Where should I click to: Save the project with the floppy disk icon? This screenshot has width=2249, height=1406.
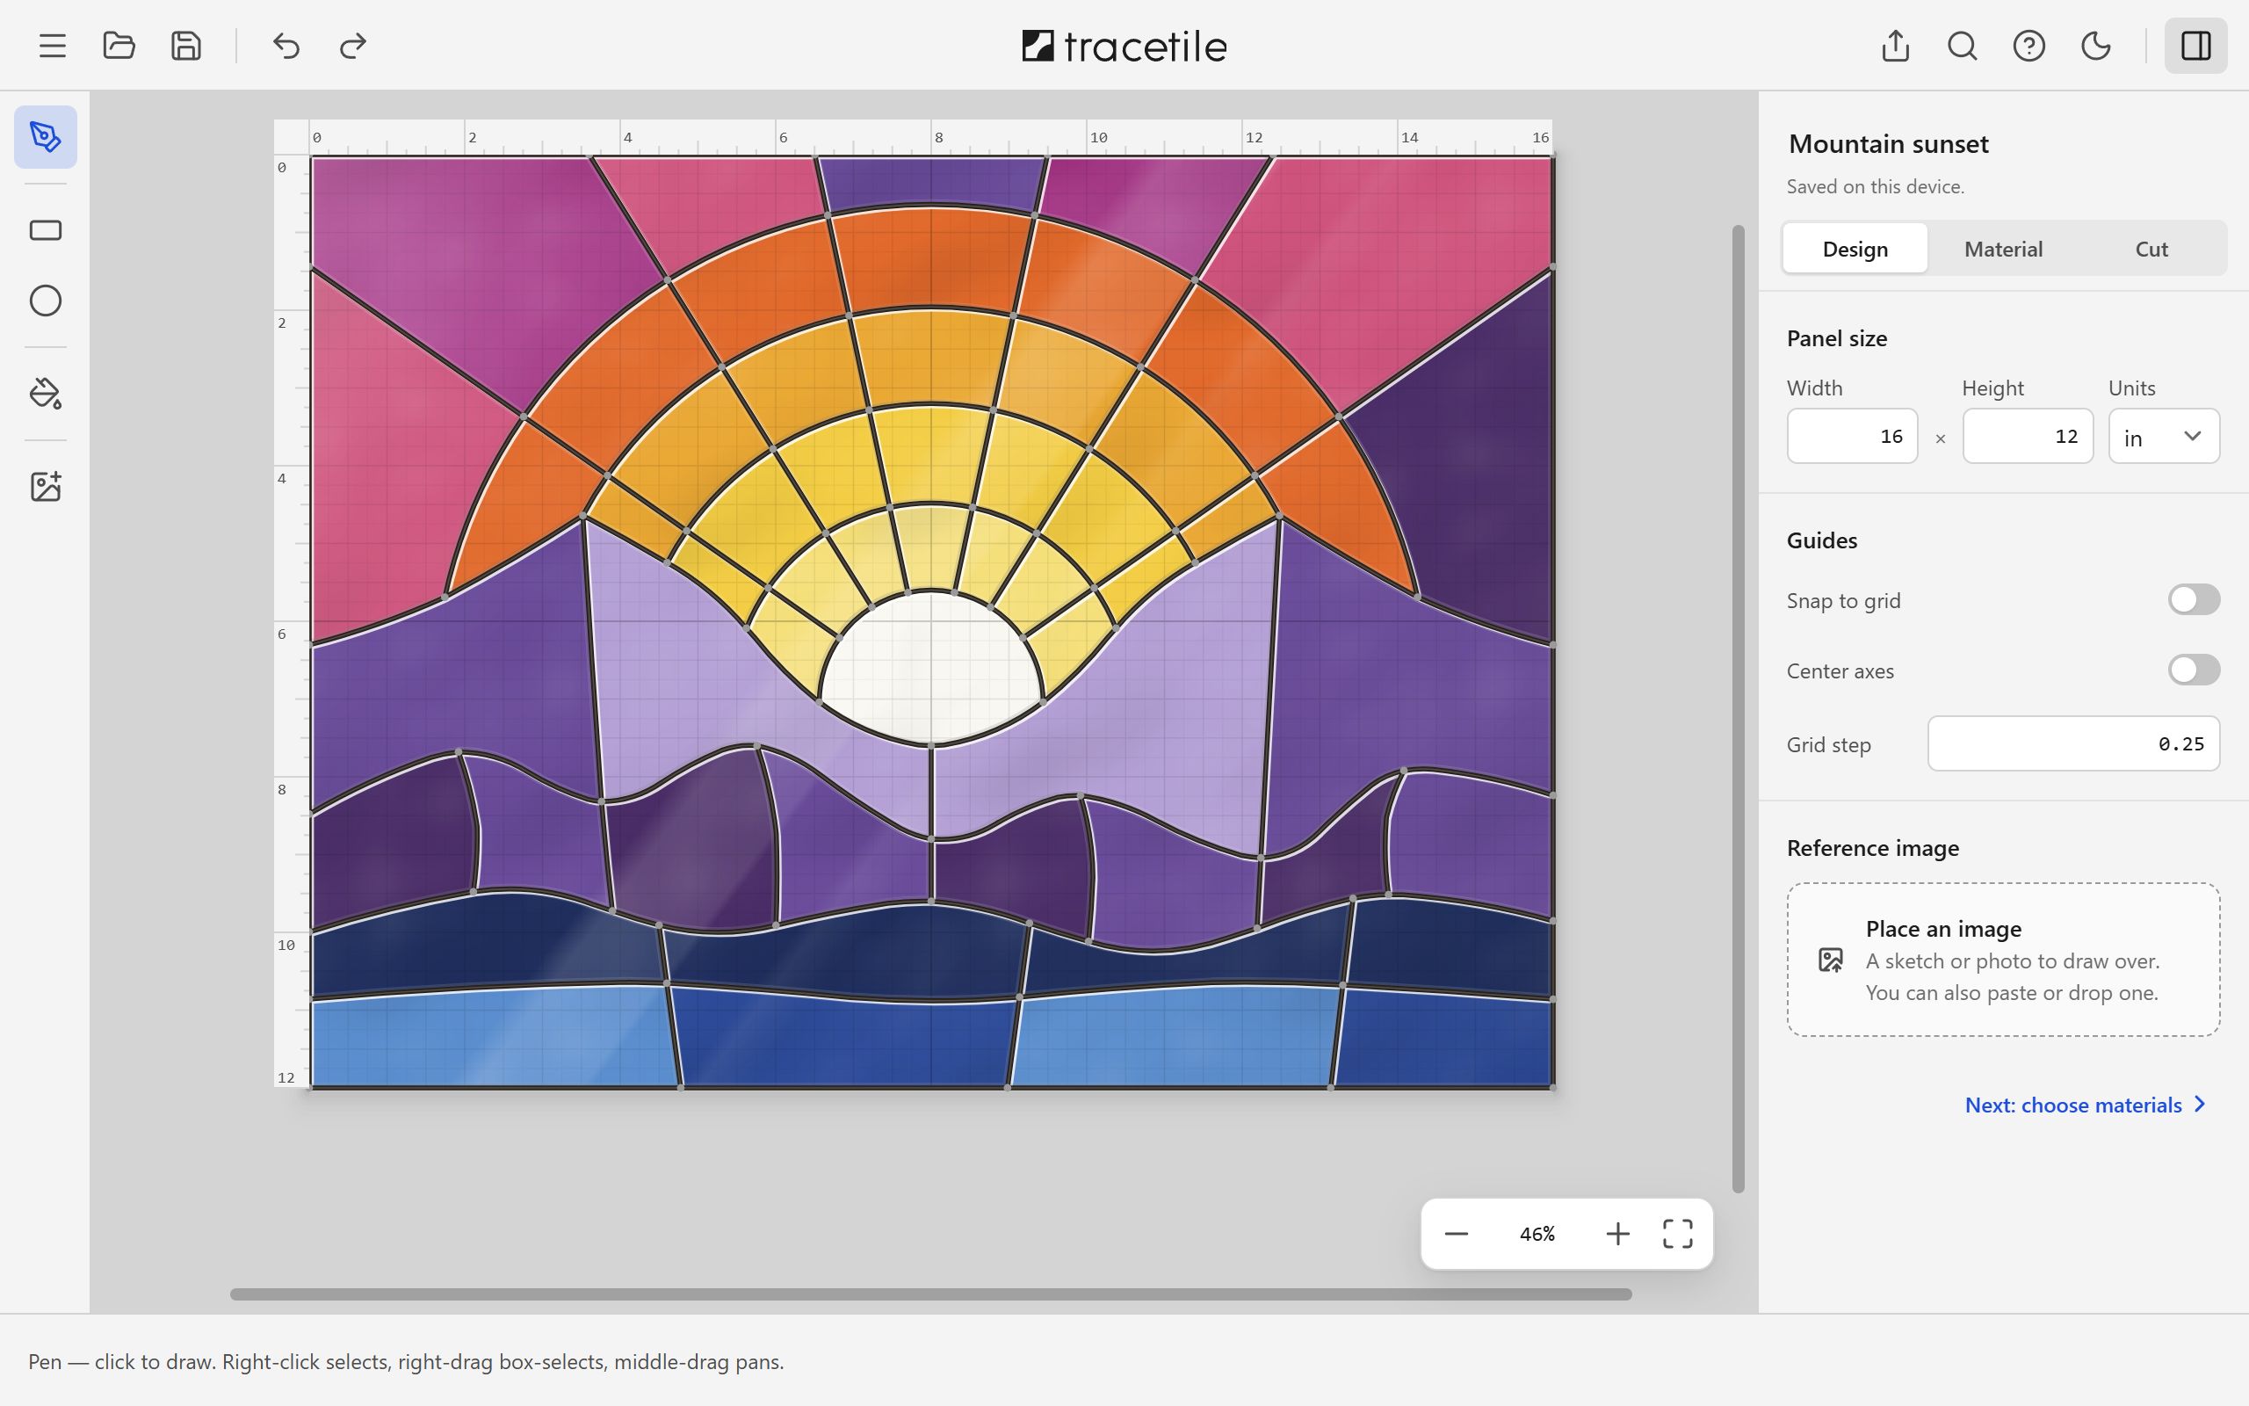(x=186, y=46)
